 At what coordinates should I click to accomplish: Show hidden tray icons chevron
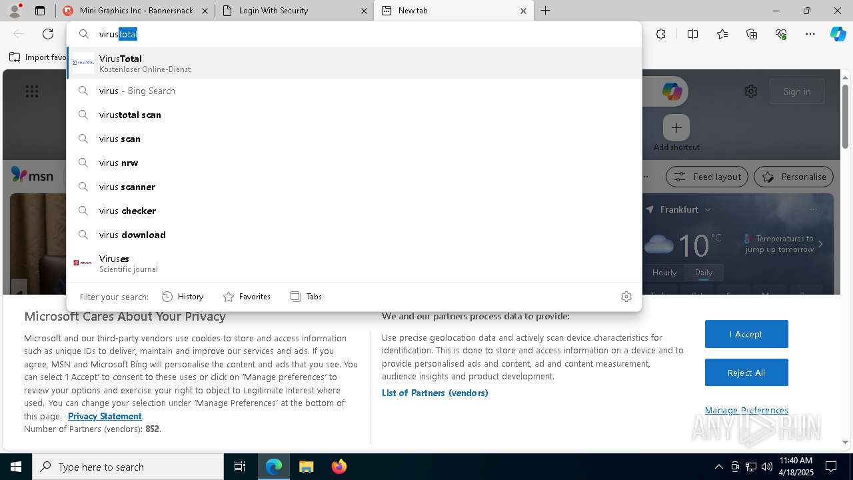[718, 467]
